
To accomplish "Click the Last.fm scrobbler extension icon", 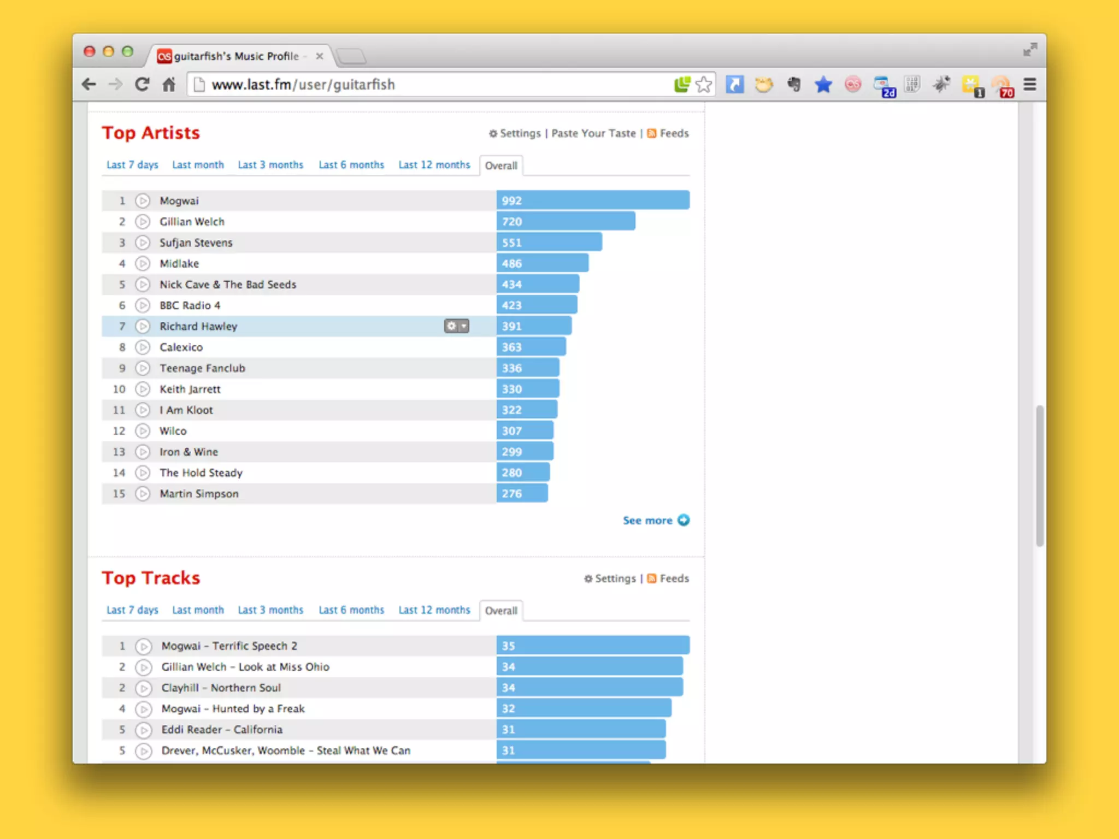I will [852, 85].
